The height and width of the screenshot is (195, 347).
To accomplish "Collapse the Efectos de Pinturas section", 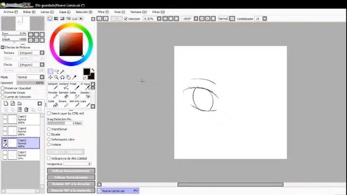I will [x=3, y=47].
